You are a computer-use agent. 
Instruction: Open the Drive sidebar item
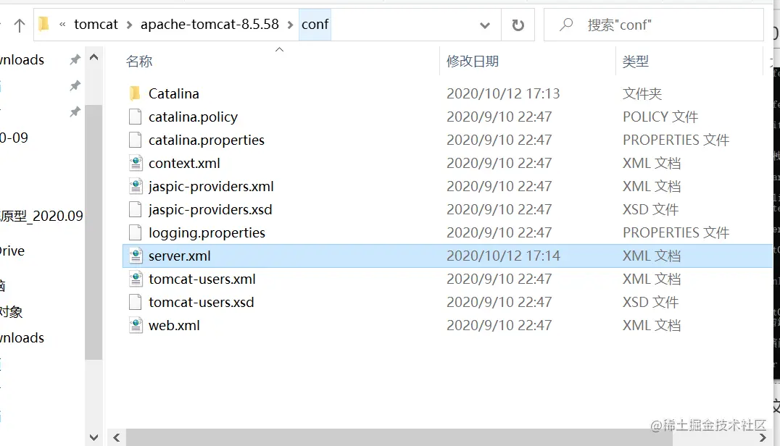pos(12,251)
